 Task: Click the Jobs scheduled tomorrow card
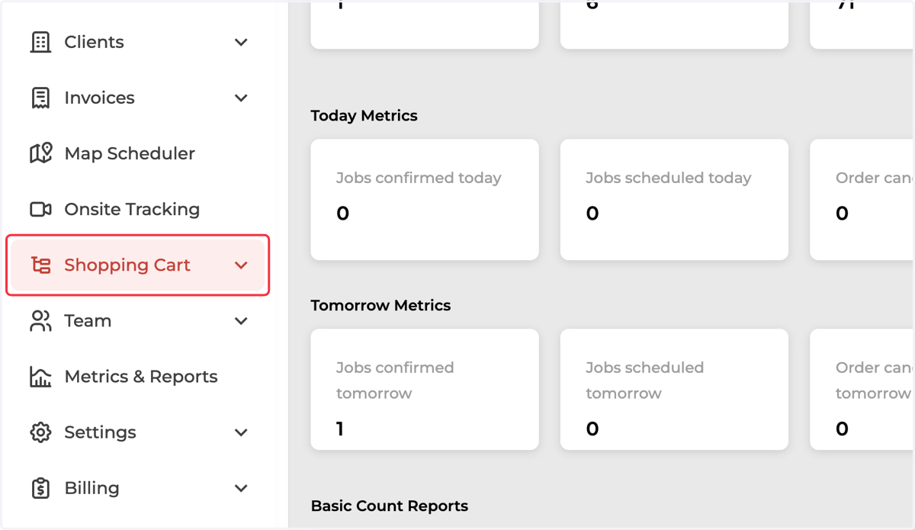tap(674, 390)
